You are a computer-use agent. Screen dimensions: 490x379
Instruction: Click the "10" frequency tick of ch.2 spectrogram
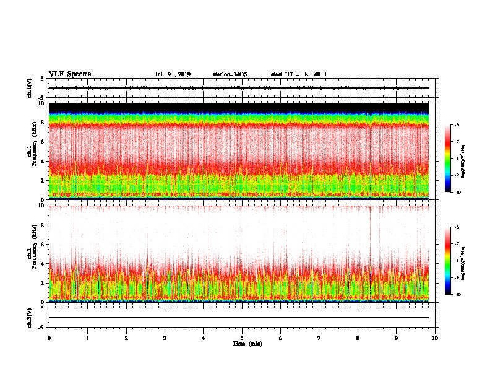(41, 206)
